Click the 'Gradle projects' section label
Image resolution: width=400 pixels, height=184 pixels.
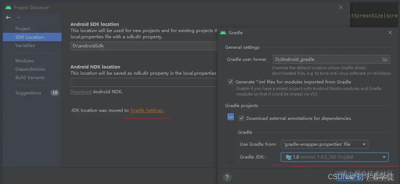[x=242, y=106]
